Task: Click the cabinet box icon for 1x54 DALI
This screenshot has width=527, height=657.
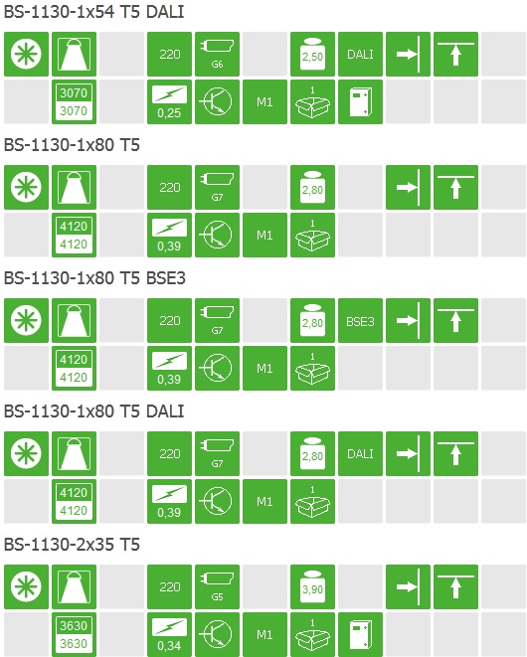Action: (x=361, y=101)
